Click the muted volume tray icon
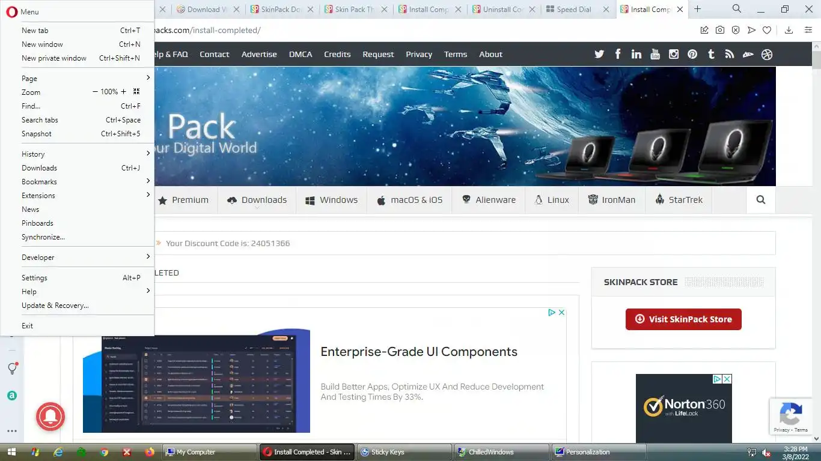 point(766,453)
